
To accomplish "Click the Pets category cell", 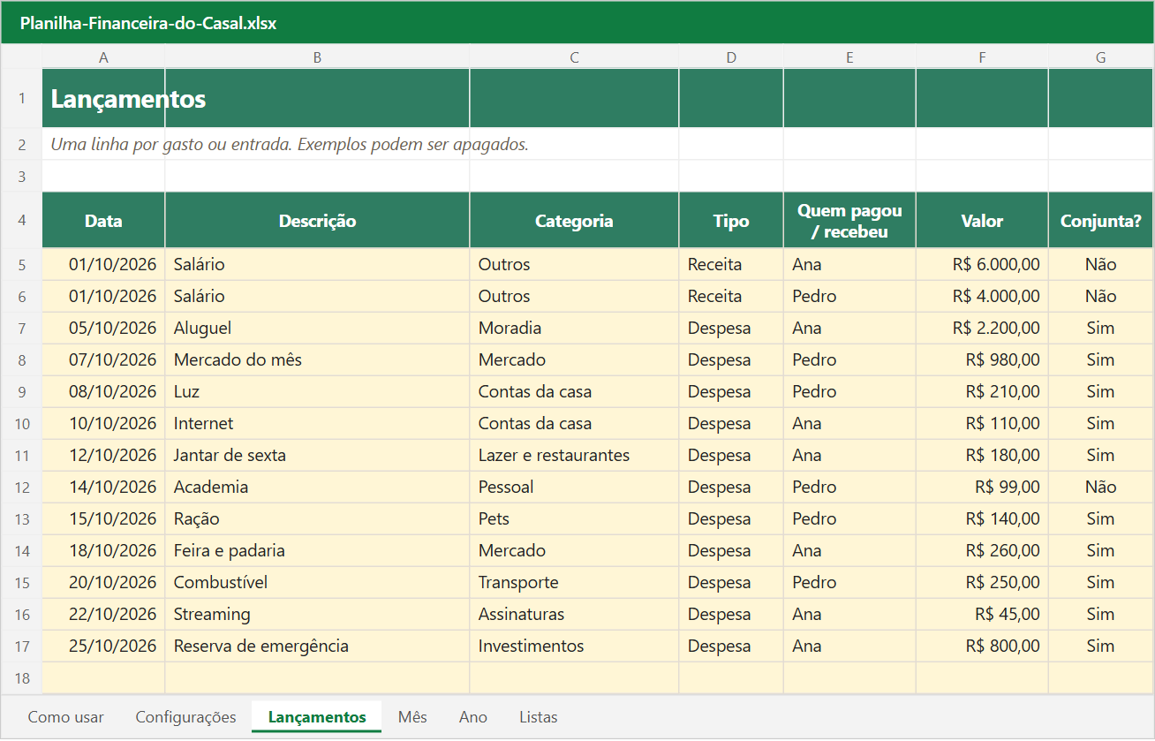I will tap(574, 519).
